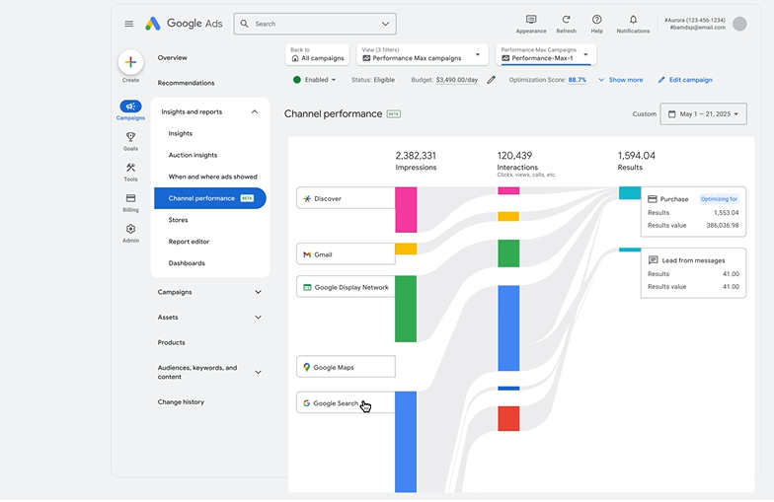Click the green Display Network impressions bar
Image resolution: width=774 pixels, height=502 pixels.
click(x=406, y=309)
